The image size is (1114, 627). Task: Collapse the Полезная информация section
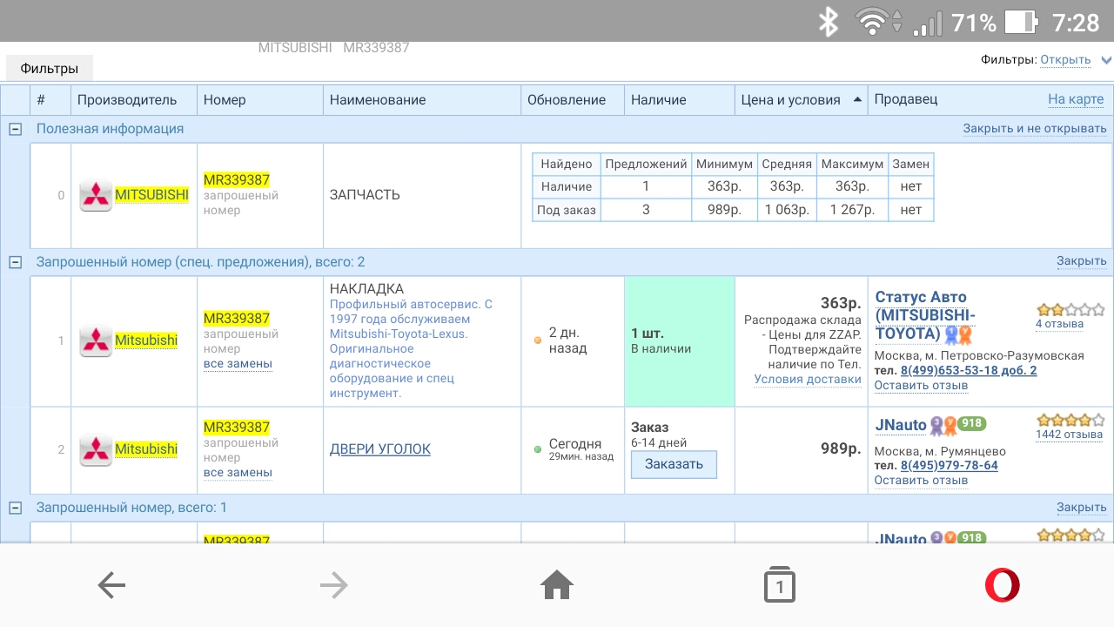tap(15, 129)
